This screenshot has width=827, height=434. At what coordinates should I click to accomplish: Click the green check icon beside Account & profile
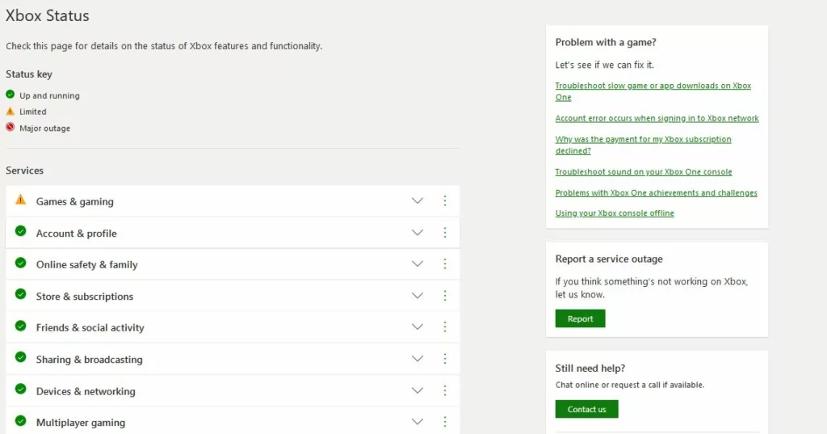coord(20,230)
